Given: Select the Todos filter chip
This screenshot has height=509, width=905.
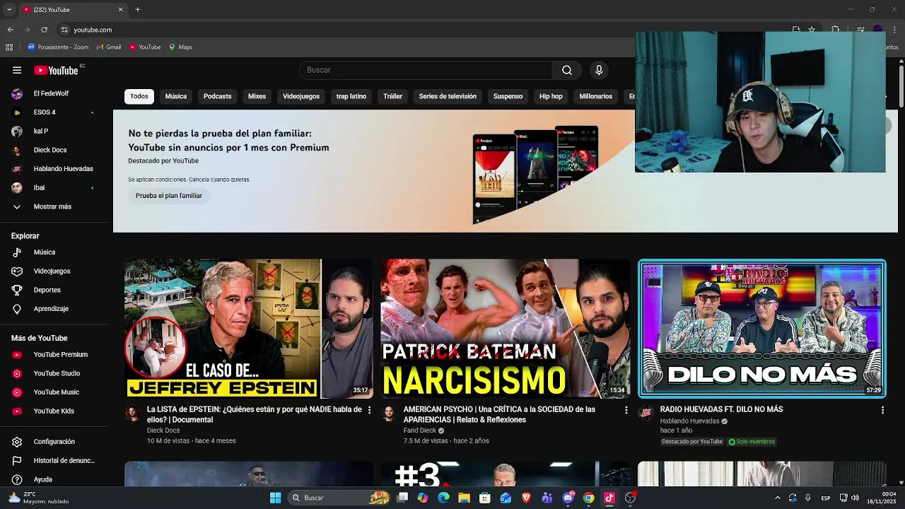Looking at the screenshot, I should tap(139, 96).
